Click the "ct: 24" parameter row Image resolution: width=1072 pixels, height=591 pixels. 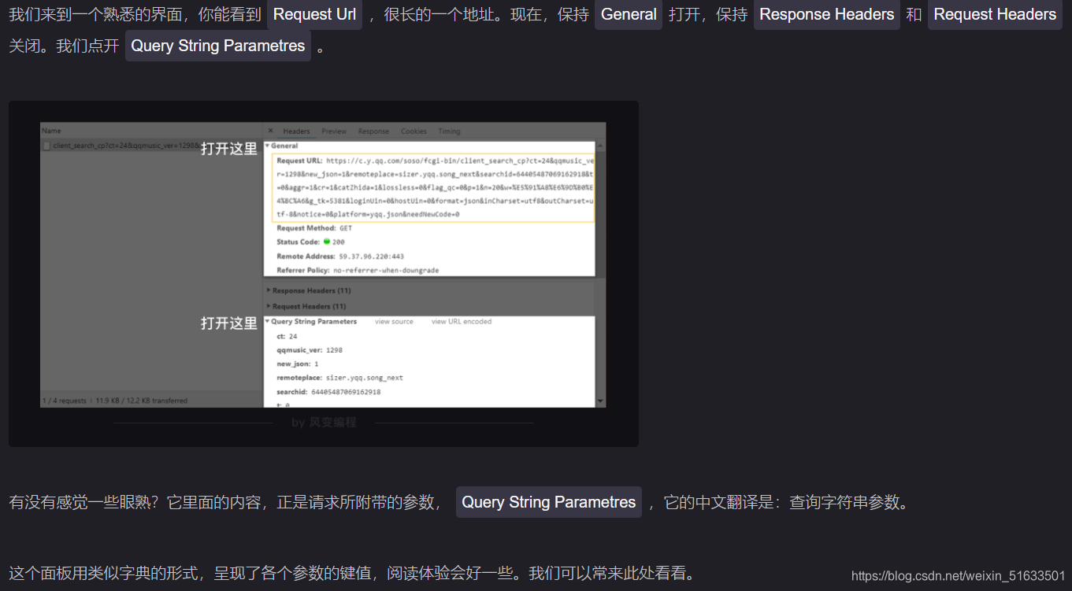click(287, 337)
